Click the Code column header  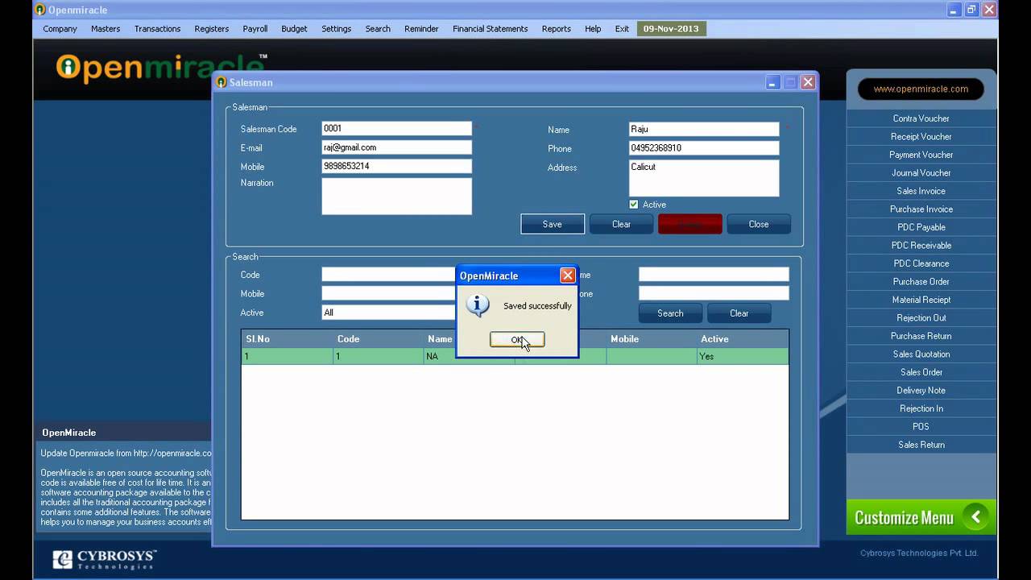click(x=378, y=339)
